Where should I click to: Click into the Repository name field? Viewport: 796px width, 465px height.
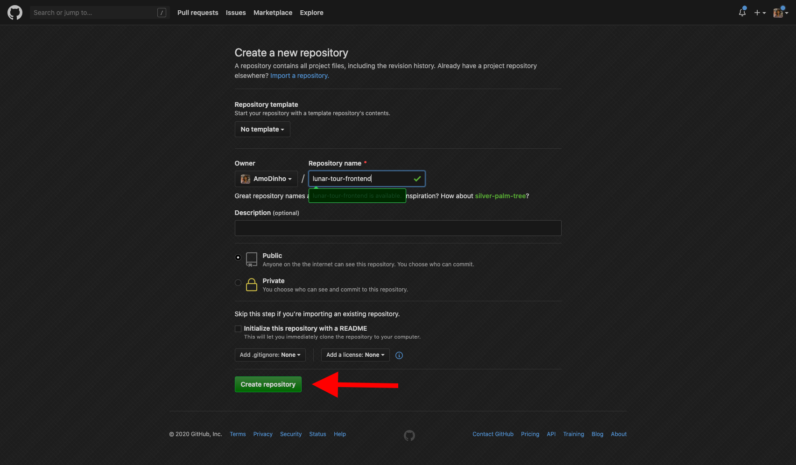coord(367,179)
